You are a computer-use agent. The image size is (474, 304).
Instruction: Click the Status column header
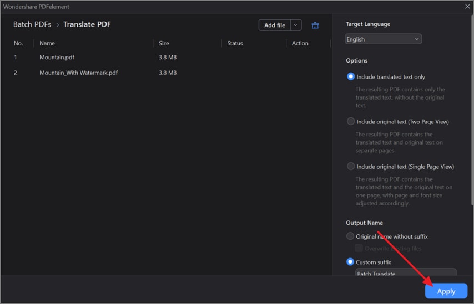pyautogui.click(x=235, y=43)
